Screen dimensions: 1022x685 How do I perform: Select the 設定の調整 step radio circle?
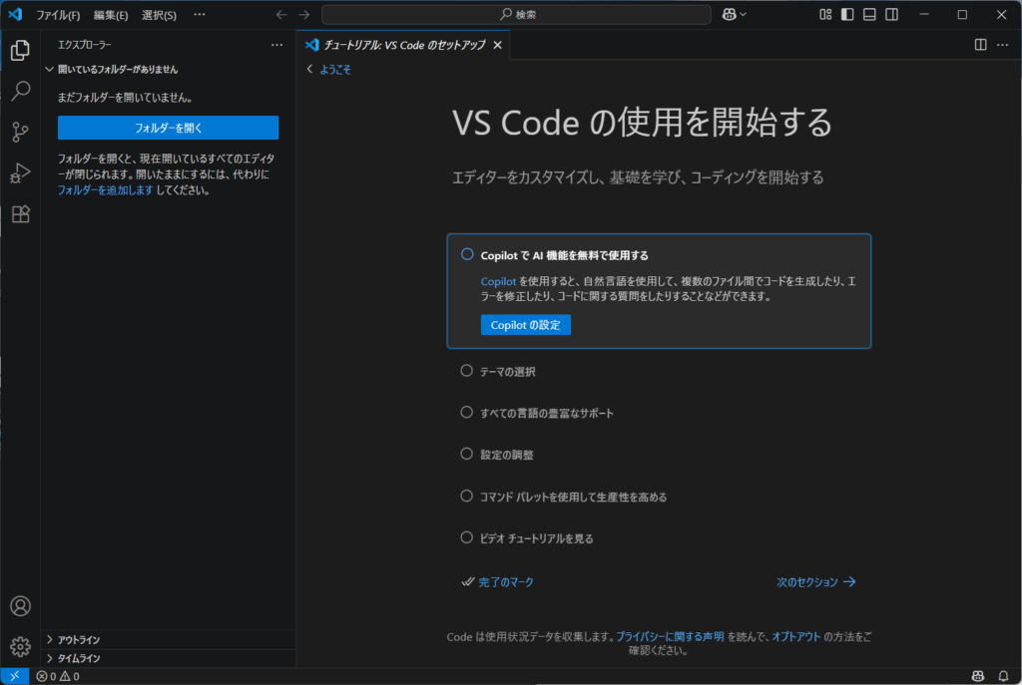(466, 454)
